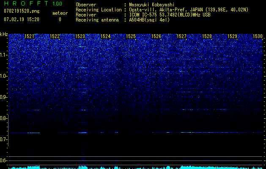The height and width of the screenshot is (169, 266).
Task: Click the 1524 time marker
Action: tap(106, 36)
